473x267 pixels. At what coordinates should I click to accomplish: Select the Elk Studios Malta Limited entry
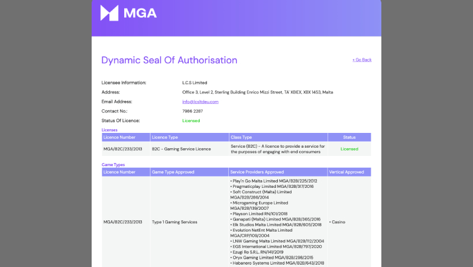tap(276, 224)
